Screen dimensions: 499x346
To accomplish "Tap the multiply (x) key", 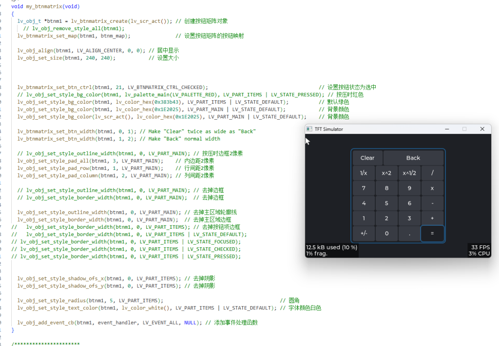I will tap(432, 188).
